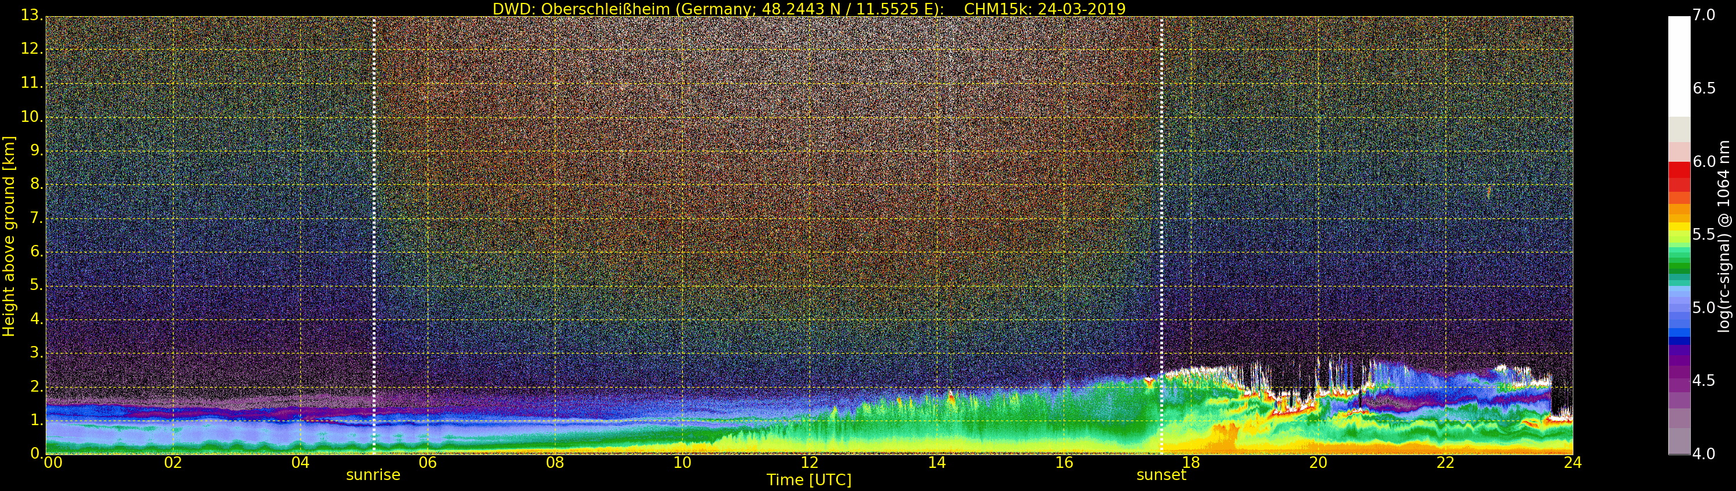Viewport: 1736px width, 491px height.
Task: Click the '4.' height axis tick label
Action: [x=36, y=319]
